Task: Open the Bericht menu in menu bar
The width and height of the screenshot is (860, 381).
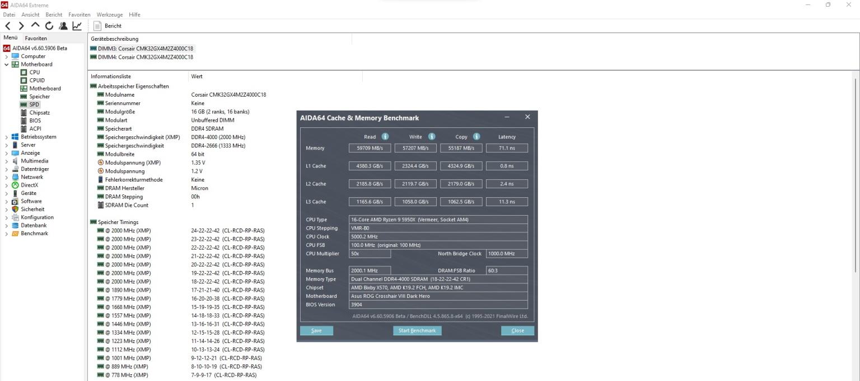Action: tap(54, 15)
